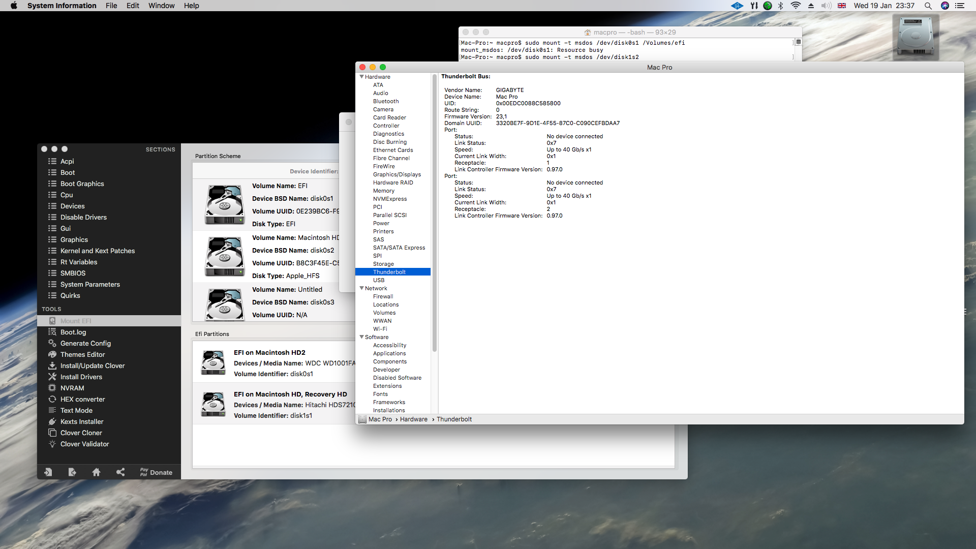The height and width of the screenshot is (549, 976).
Task: Collapse the Network tree section
Action: 361,288
